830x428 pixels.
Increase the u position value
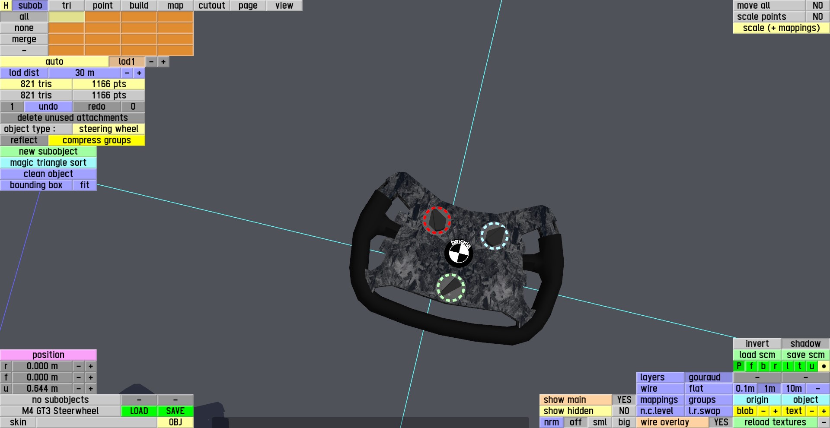[x=91, y=389]
